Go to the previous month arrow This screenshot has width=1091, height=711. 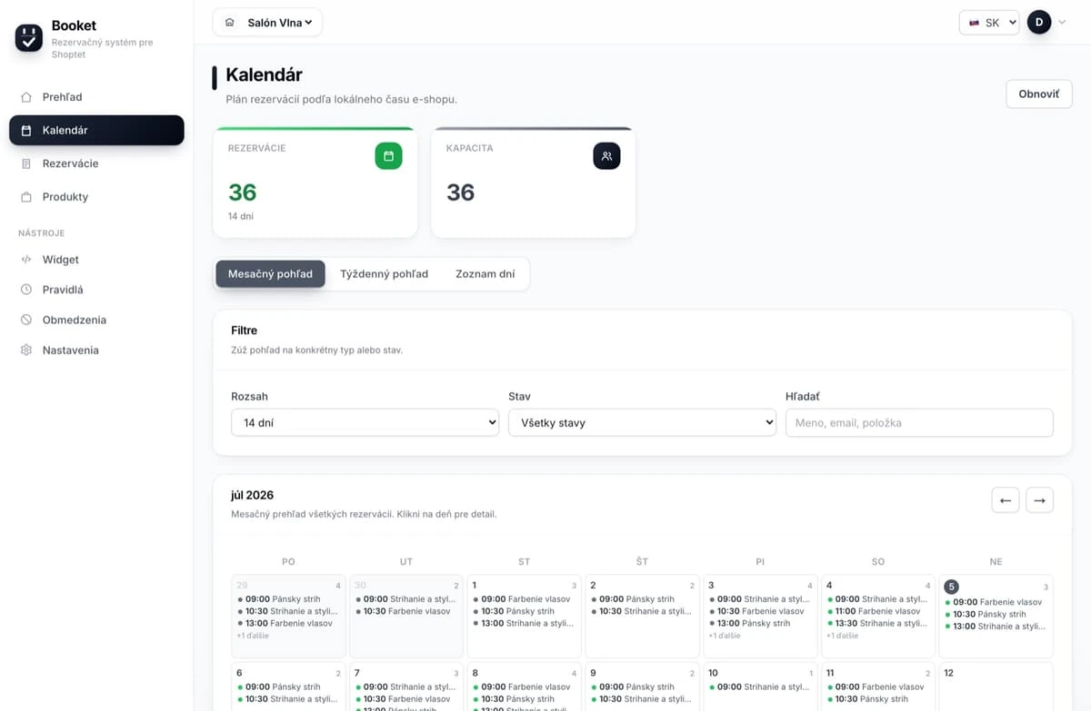1005,500
